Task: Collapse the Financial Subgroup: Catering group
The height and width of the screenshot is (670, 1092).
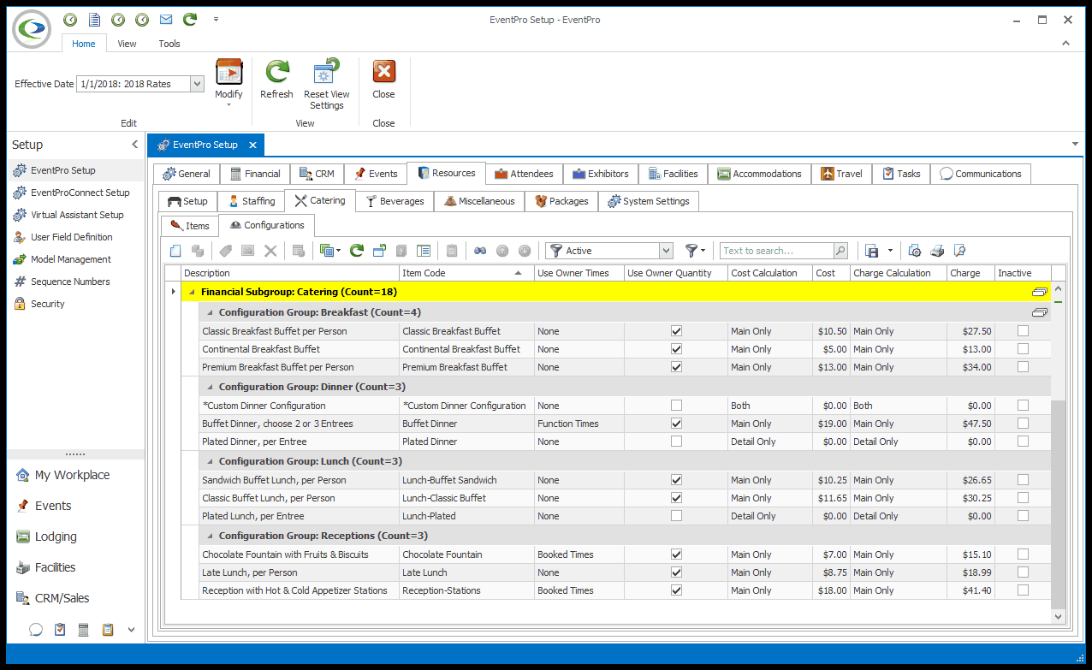Action: point(192,292)
